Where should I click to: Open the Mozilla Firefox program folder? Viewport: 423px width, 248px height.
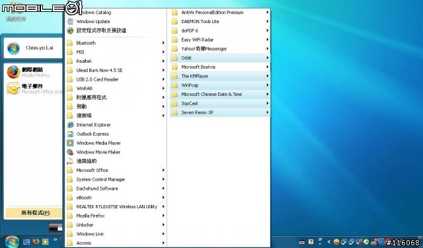(x=116, y=216)
